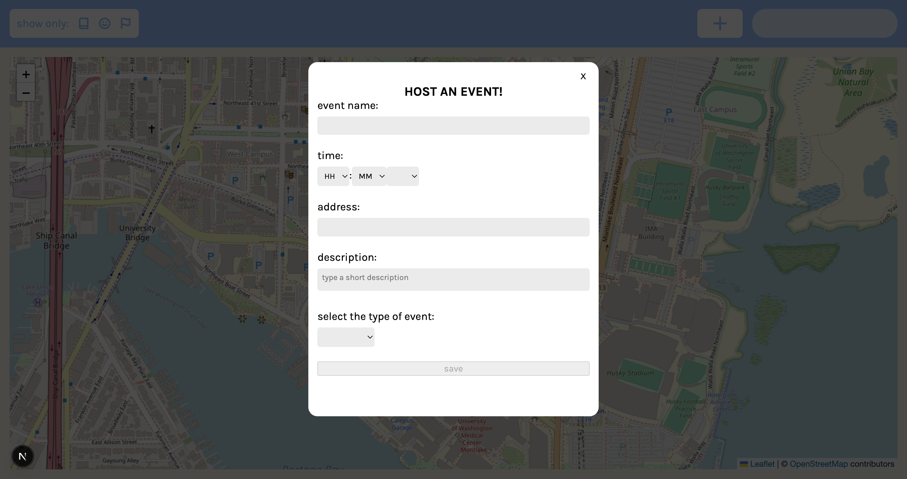
Task: Click the book filter icon
Action: [x=83, y=24]
